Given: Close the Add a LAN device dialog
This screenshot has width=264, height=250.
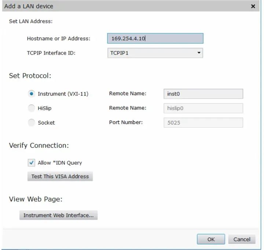Looking at the screenshot, I should (253, 6).
